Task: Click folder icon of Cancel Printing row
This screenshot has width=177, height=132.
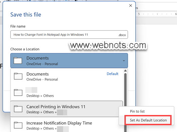Action: click(x=18, y=109)
